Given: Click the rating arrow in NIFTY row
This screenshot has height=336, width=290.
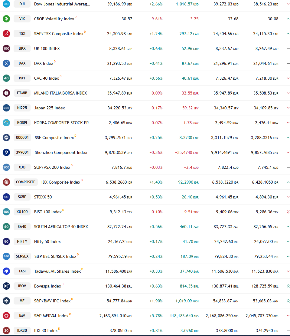Looking at the screenshot, I should point(288,241).
